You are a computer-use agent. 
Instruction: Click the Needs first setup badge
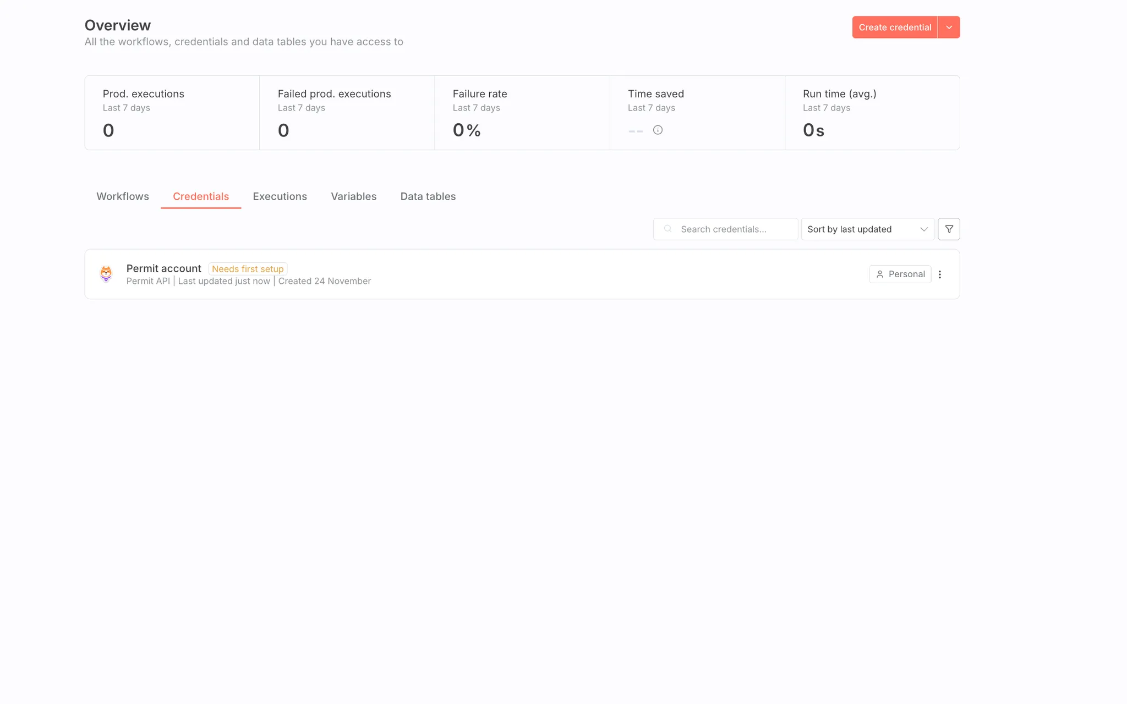[x=248, y=269]
